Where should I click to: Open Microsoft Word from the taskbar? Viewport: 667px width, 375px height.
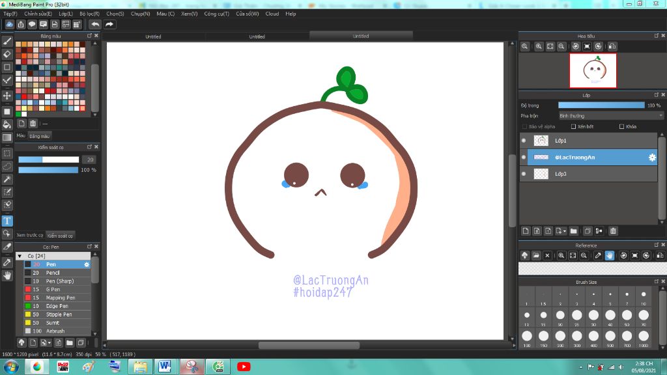165,367
